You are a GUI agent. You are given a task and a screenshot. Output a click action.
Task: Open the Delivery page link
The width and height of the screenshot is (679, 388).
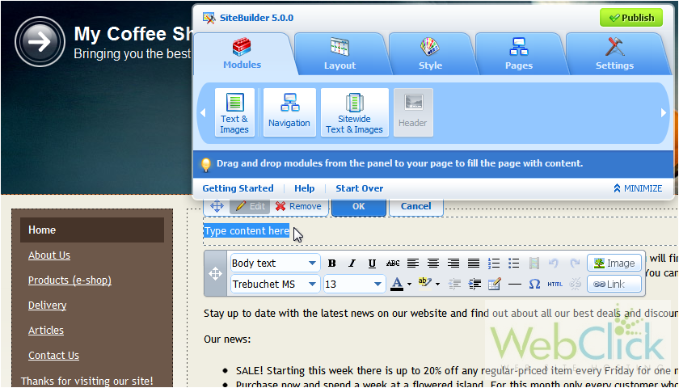(47, 306)
